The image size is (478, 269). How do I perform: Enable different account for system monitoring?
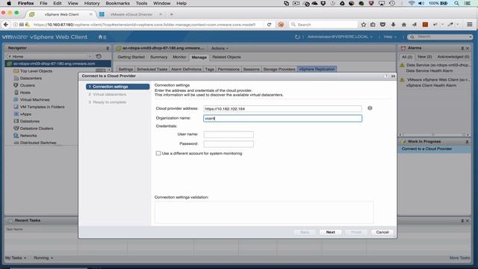point(158,153)
